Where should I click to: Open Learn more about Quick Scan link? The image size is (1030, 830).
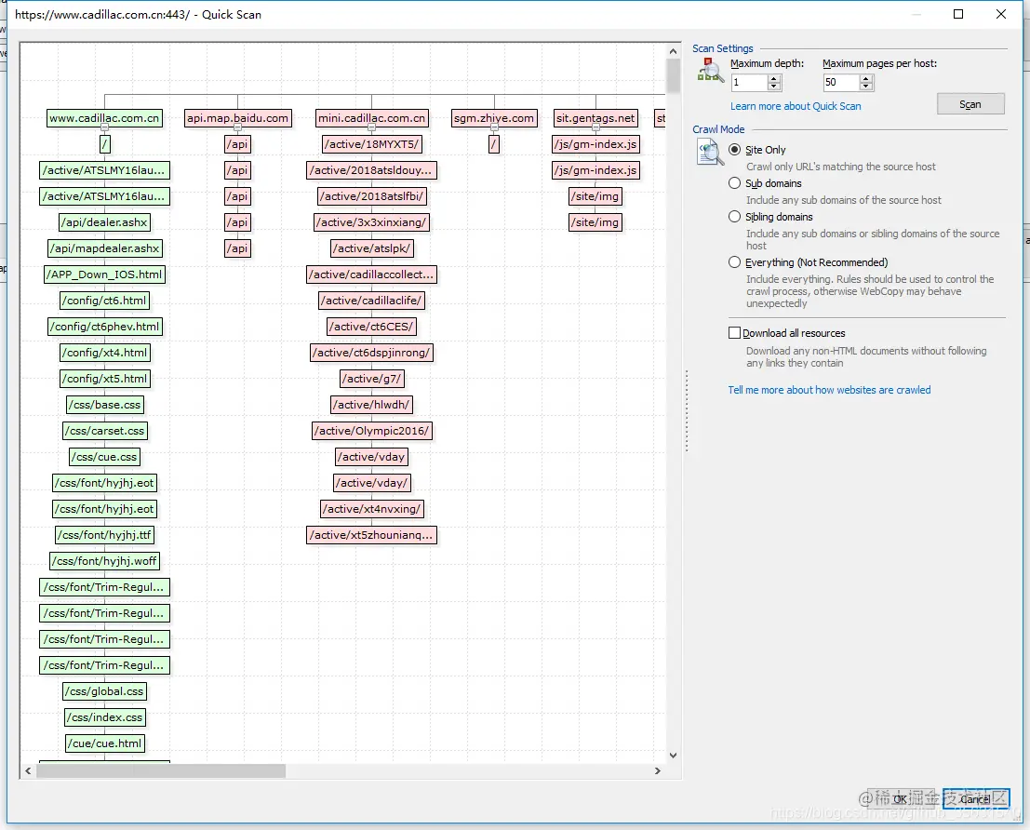tap(795, 106)
